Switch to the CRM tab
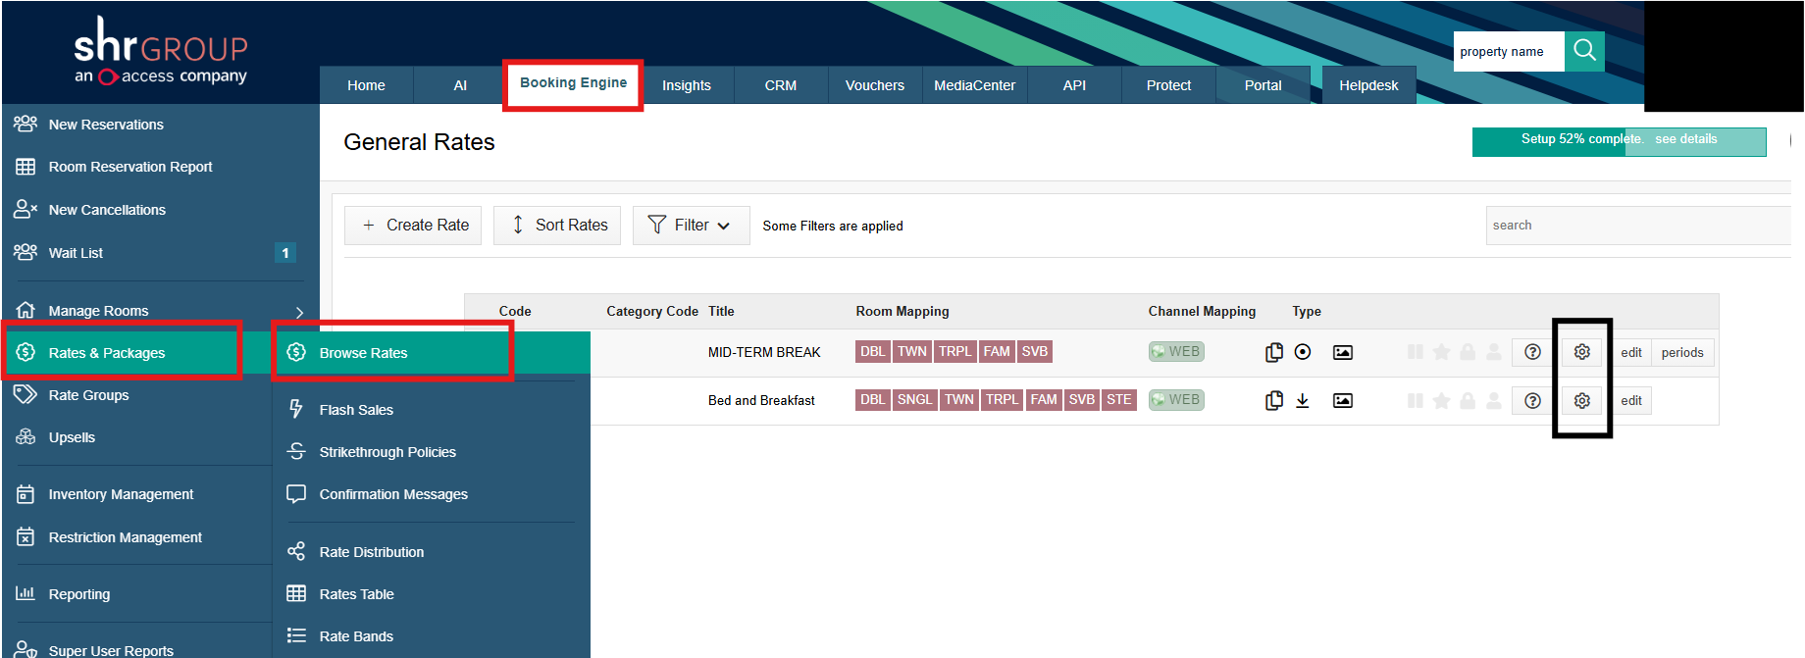The width and height of the screenshot is (1805, 658). (x=781, y=85)
